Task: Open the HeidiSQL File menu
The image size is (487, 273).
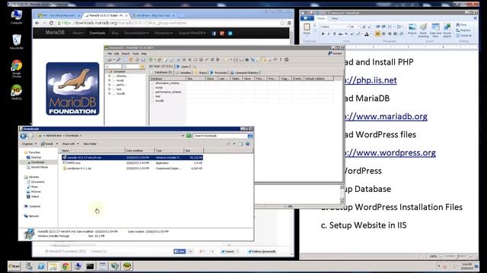Action: (x=110, y=54)
